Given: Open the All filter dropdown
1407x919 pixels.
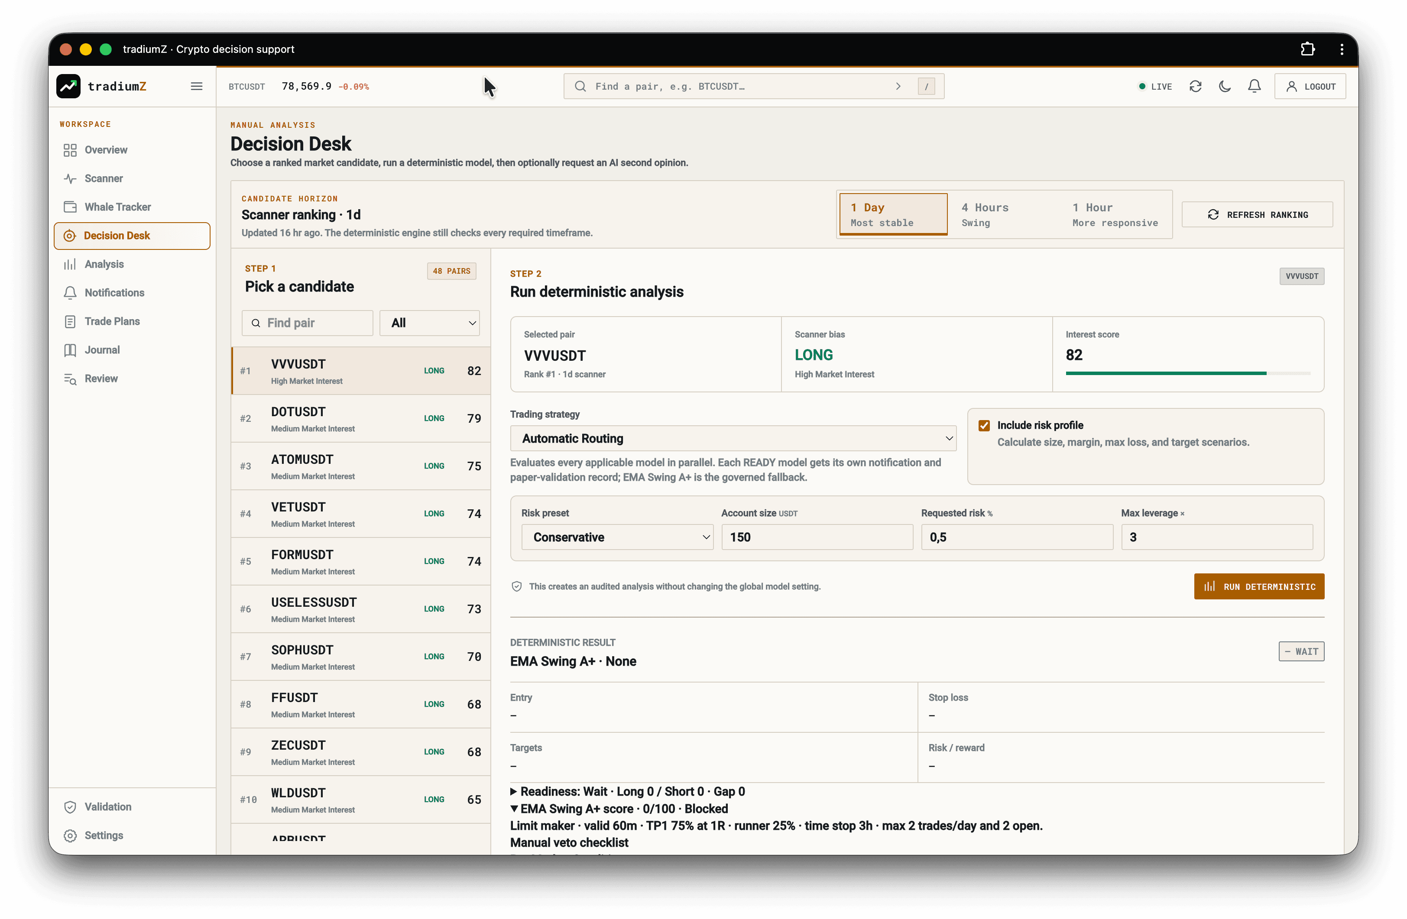Looking at the screenshot, I should pyautogui.click(x=430, y=323).
